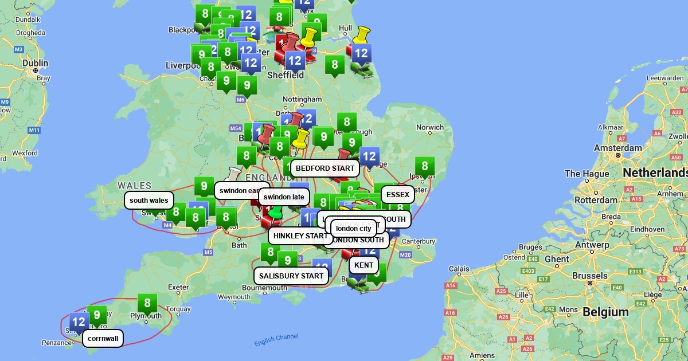Select the HINKLEY START label
Image resolution: width=688 pixels, height=361 pixels.
coord(300,236)
